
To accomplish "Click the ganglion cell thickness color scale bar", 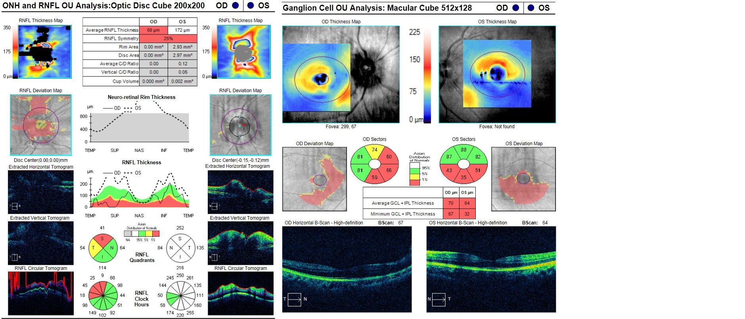I will click(427, 75).
